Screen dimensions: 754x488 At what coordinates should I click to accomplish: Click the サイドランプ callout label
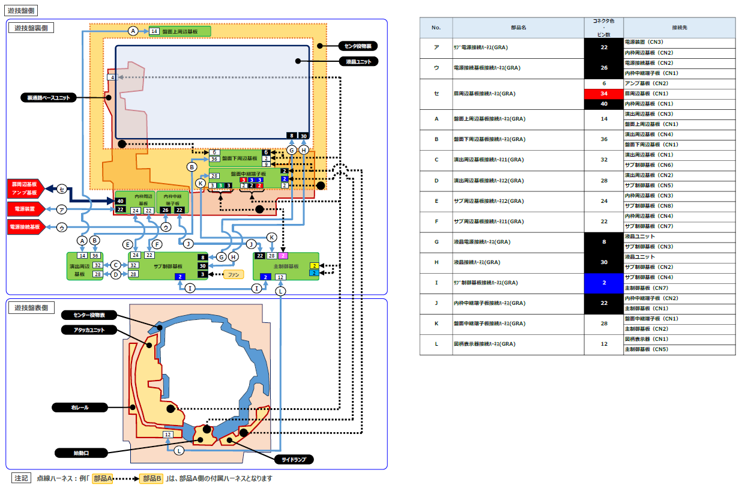(x=294, y=460)
